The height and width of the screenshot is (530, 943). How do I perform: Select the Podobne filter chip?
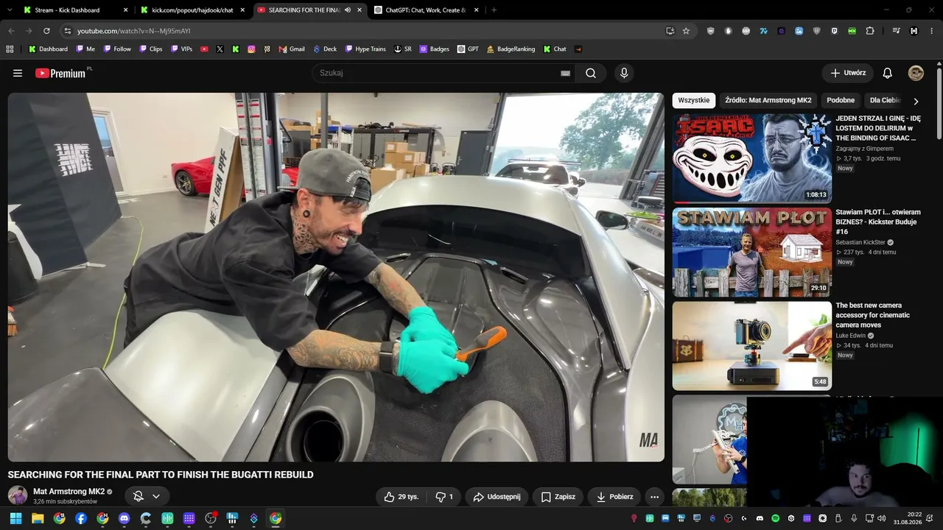click(841, 100)
